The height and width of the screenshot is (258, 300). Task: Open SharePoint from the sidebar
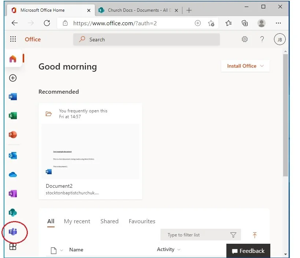click(13, 213)
